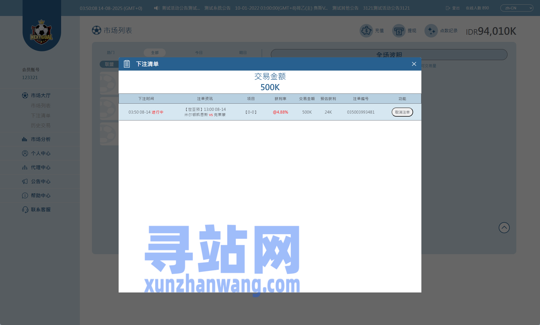The image size is (540, 325).
Task: Open 公告中心 menu item
Action: [40, 181]
